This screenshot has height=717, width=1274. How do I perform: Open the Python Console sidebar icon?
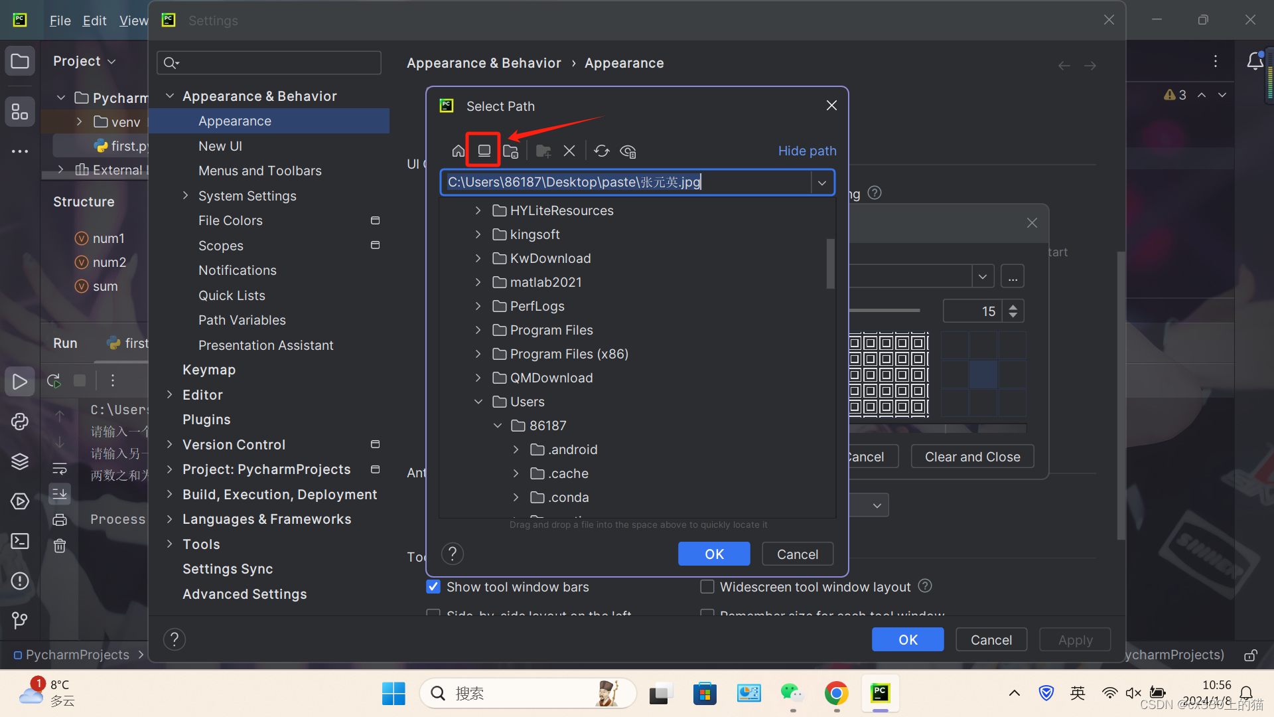20,422
